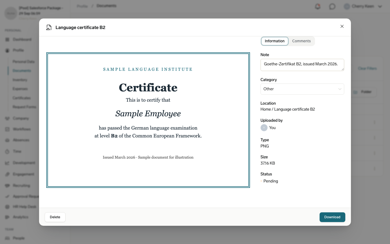
Task: Open the Category dropdown showing Other
Action: coord(302,89)
